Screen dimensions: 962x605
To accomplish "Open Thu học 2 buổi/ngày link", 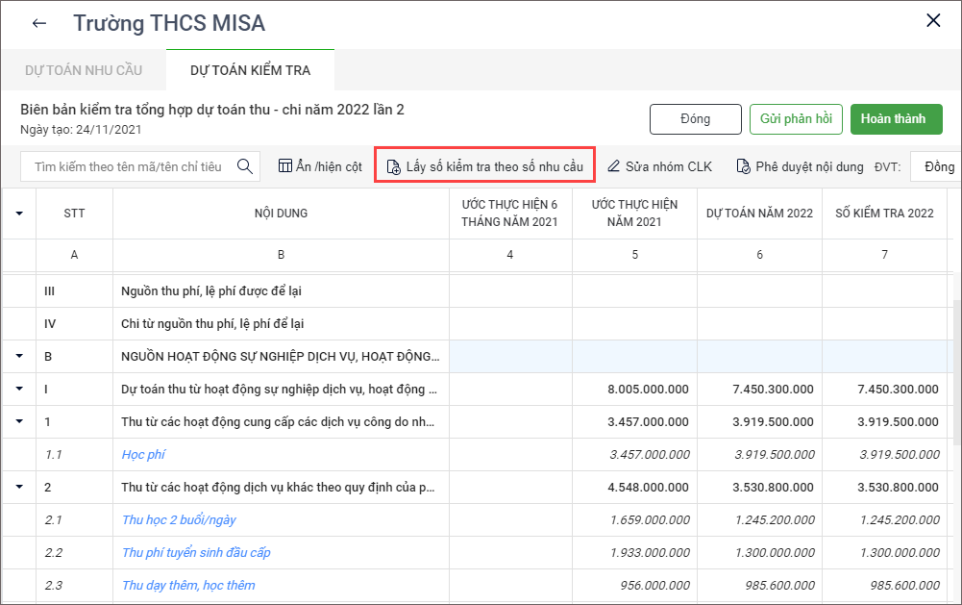I will [179, 520].
